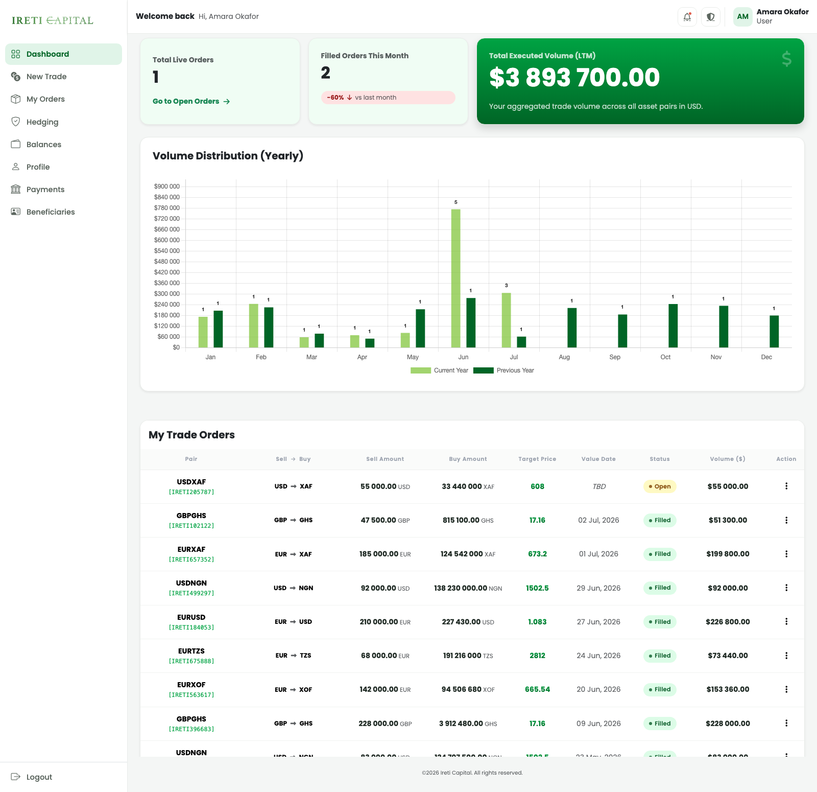
Task: Click the Logout door icon
Action: tap(16, 777)
